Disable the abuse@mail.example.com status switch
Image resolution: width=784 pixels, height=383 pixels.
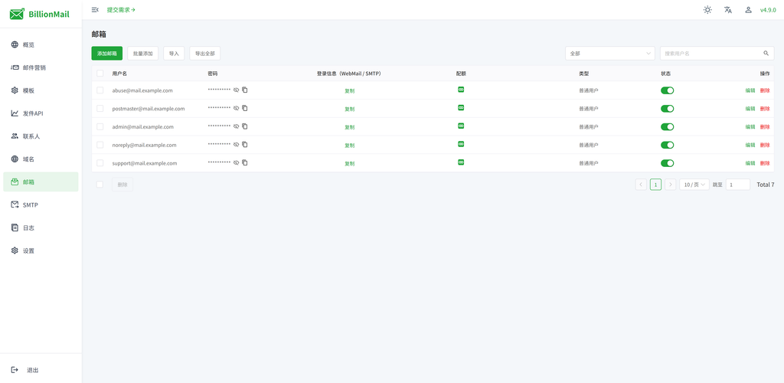pyautogui.click(x=667, y=90)
